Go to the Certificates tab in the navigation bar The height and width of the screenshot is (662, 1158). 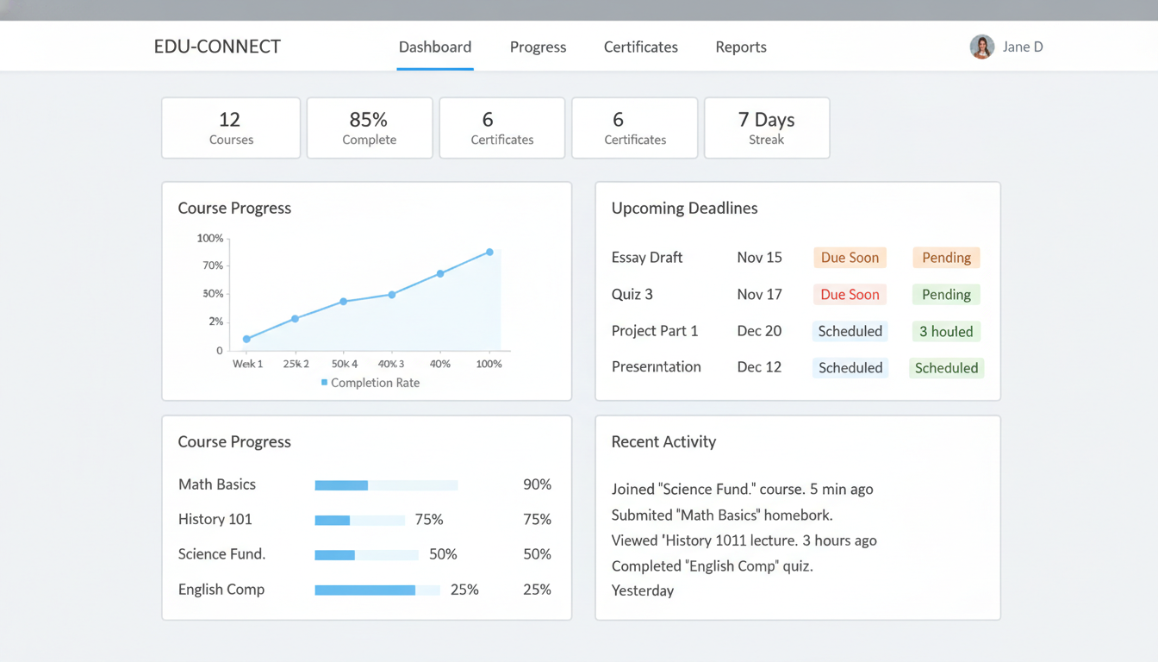(x=640, y=47)
